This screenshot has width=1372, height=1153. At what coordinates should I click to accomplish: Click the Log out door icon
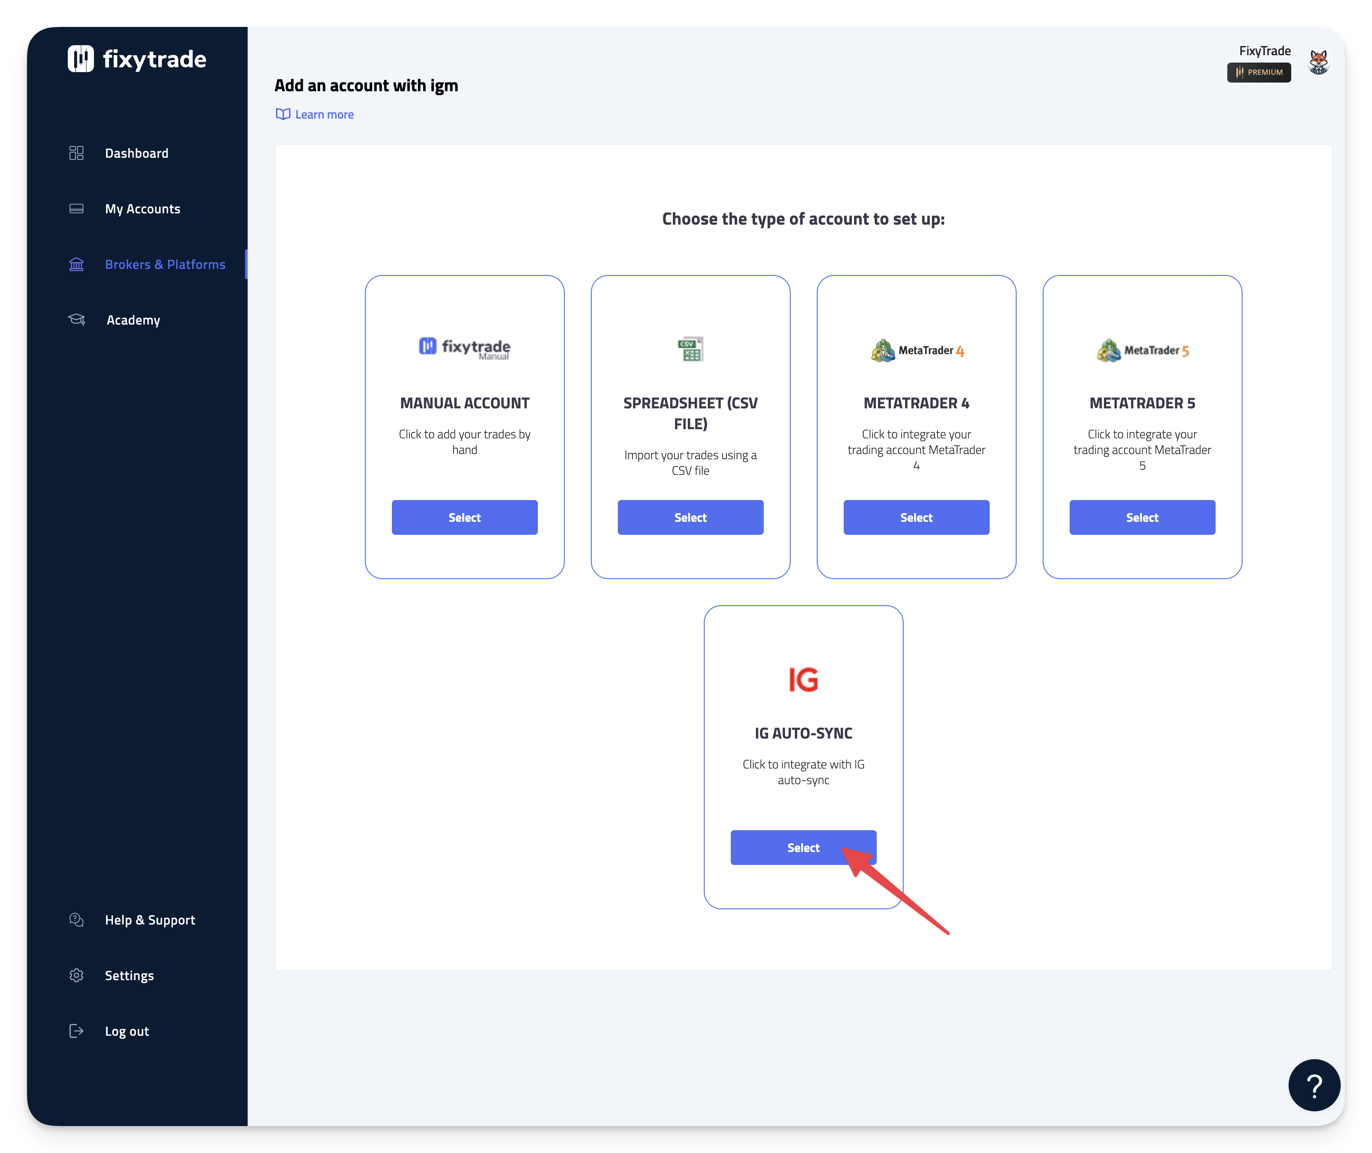pos(76,1031)
